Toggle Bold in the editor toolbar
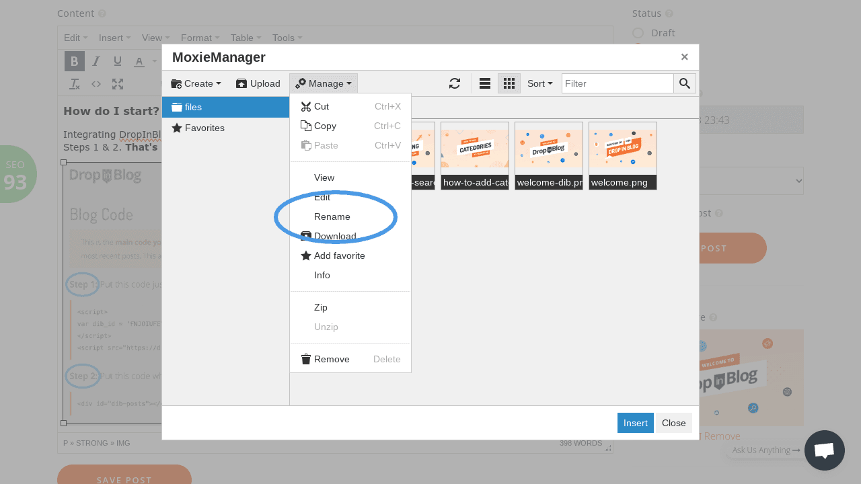Image resolution: width=861 pixels, height=484 pixels. pyautogui.click(x=75, y=61)
